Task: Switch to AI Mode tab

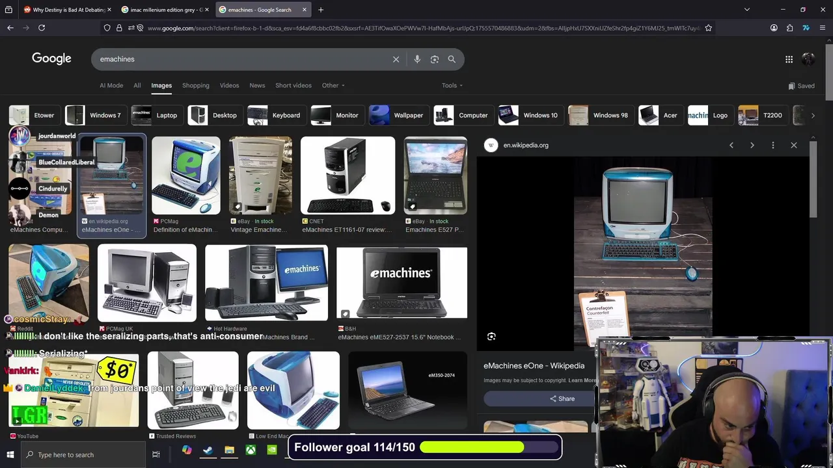Action: (111, 85)
